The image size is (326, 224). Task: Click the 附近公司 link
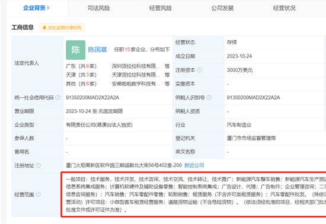click(194, 165)
